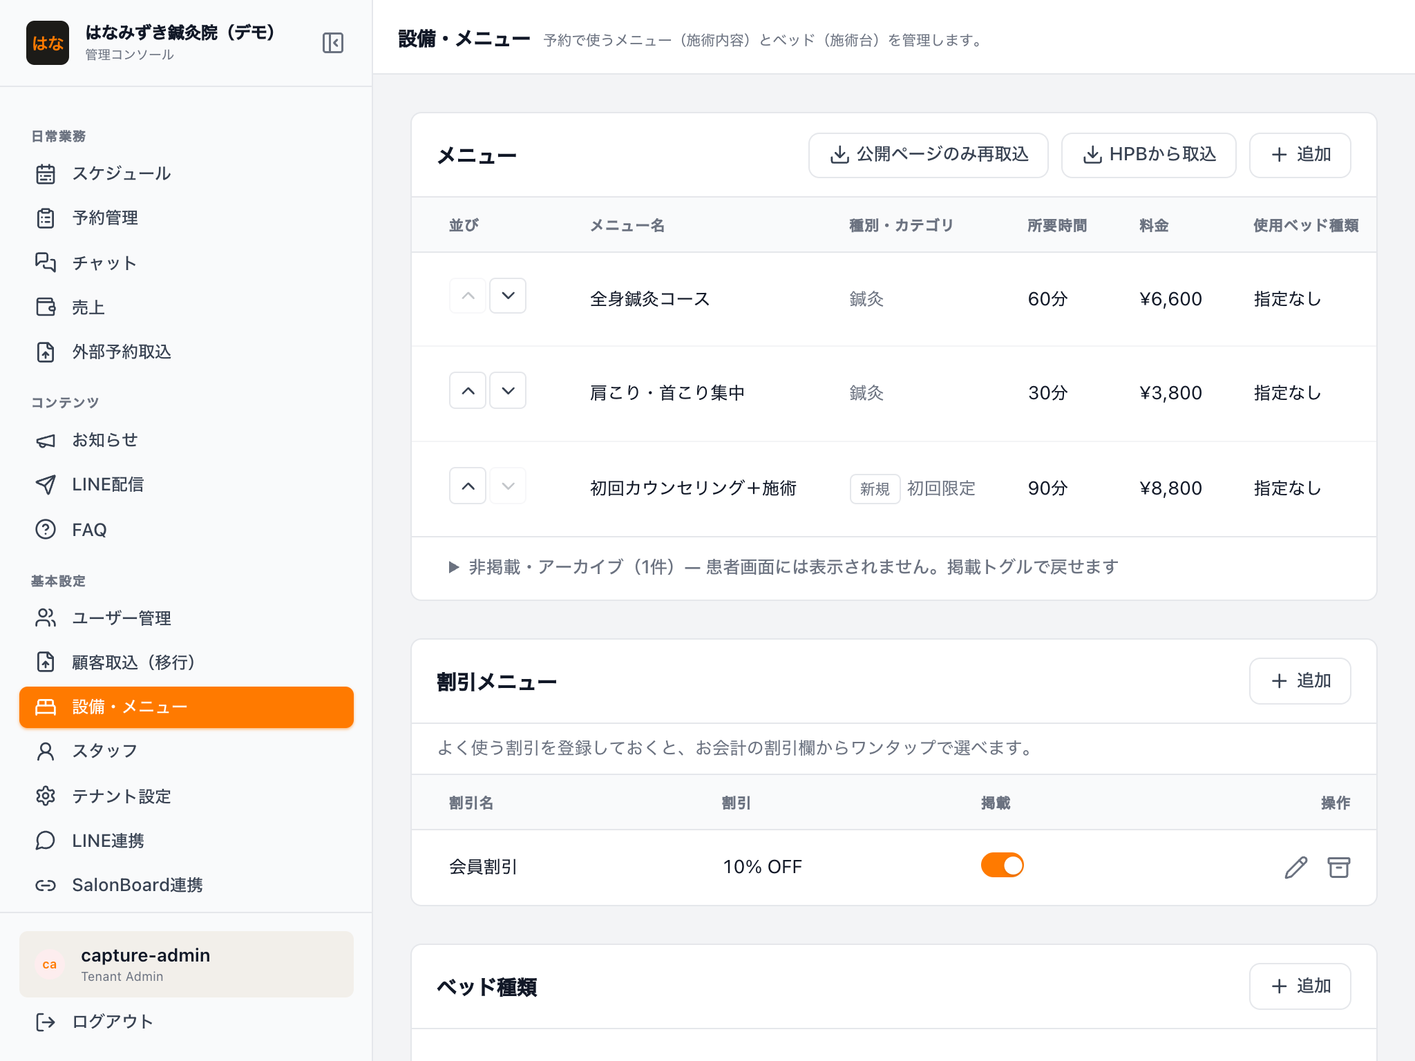The image size is (1415, 1061).
Task: Toggle 掲載 switch for 会員割引
Action: [x=1003, y=866]
